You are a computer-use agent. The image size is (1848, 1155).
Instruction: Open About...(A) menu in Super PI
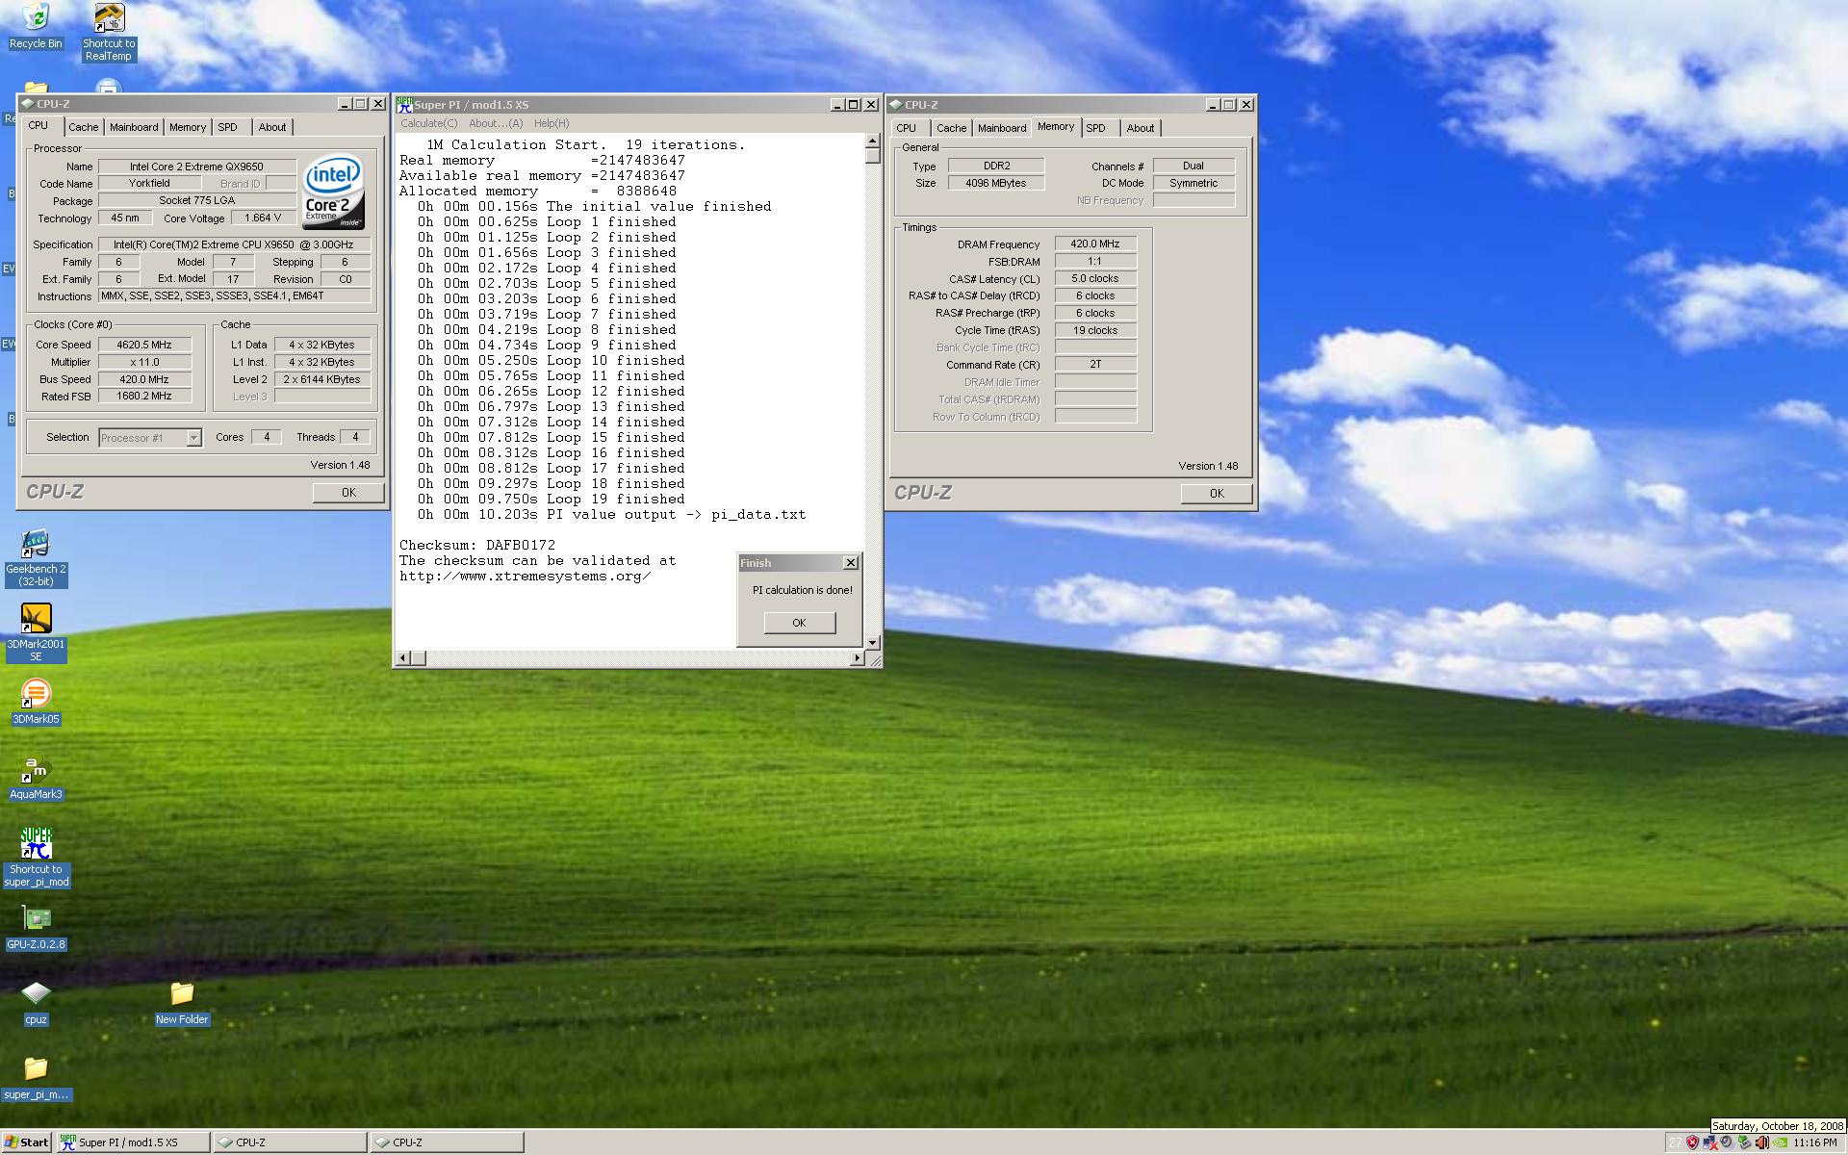[496, 123]
